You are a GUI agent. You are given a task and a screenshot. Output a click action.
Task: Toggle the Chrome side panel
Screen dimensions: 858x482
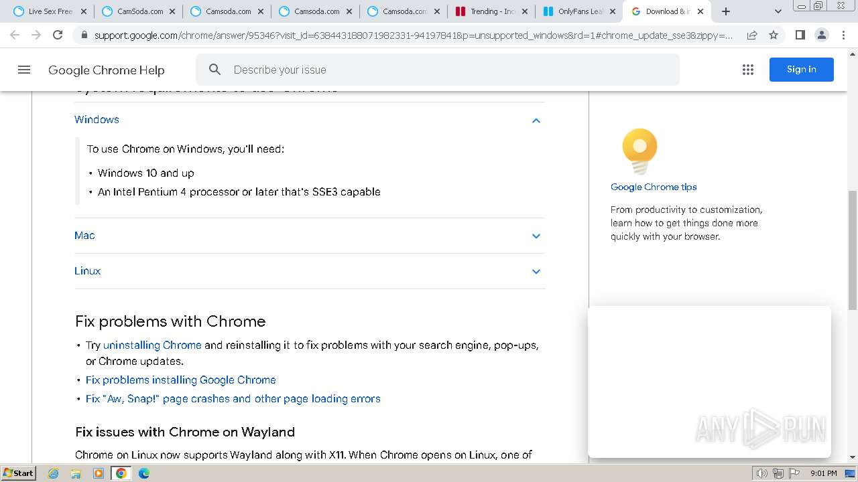point(800,35)
